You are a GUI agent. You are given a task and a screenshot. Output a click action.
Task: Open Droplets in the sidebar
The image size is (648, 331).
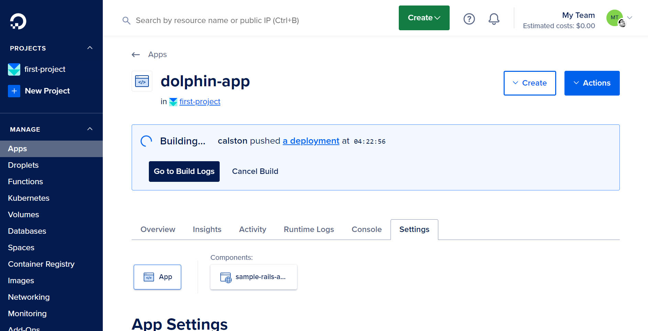pos(51,165)
